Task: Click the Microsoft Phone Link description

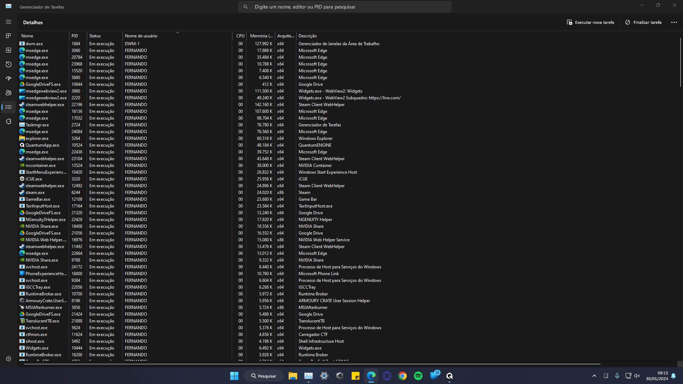Action: (x=319, y=274)
